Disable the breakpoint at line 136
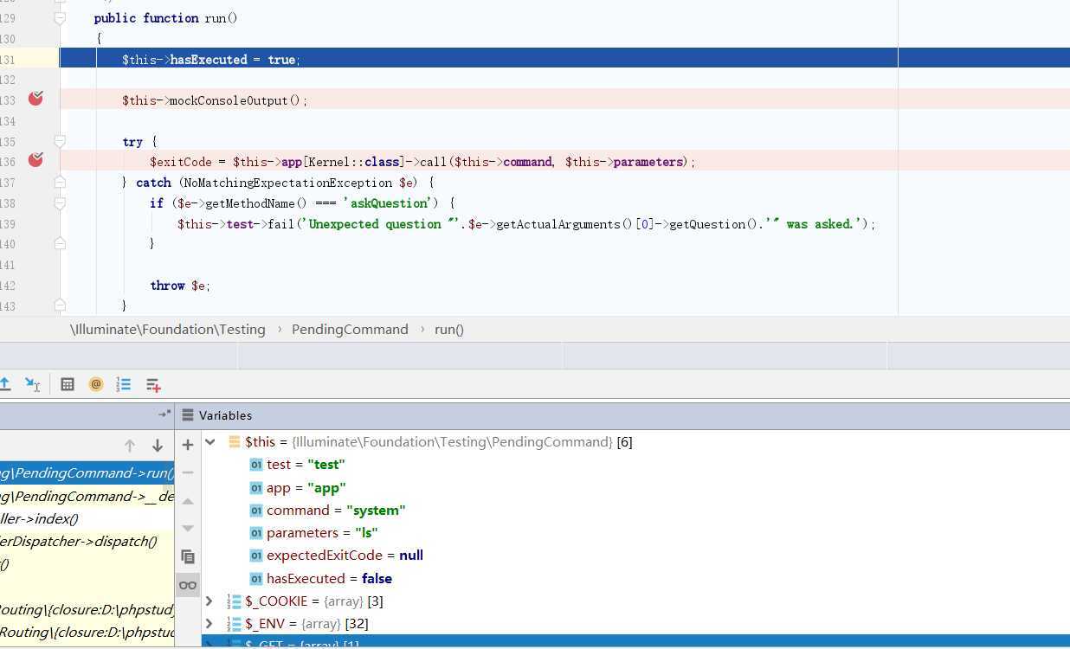 (x=35, y=160)
